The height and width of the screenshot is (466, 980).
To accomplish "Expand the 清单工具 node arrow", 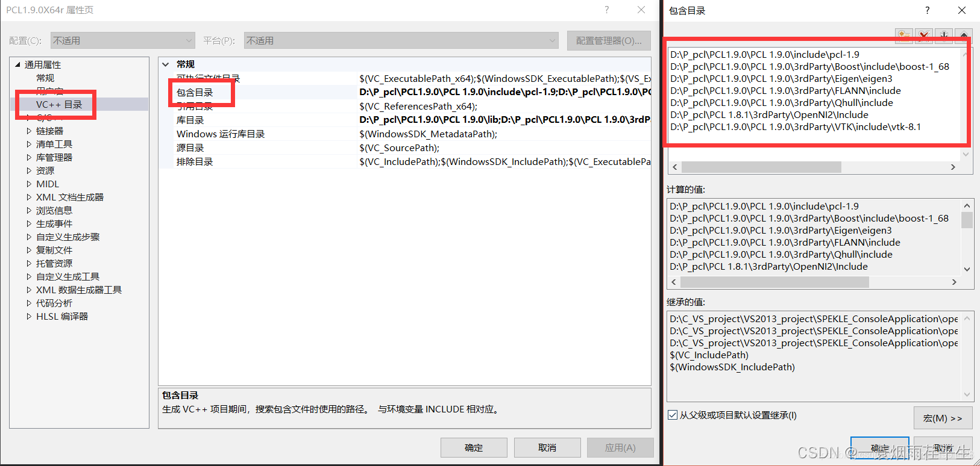I will [x=29, y=144].
